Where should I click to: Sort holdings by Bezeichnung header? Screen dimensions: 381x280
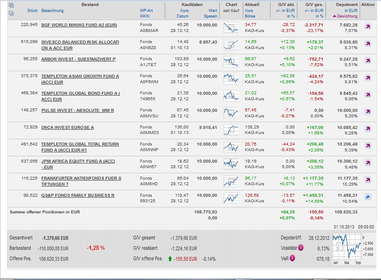pos(52,11)
